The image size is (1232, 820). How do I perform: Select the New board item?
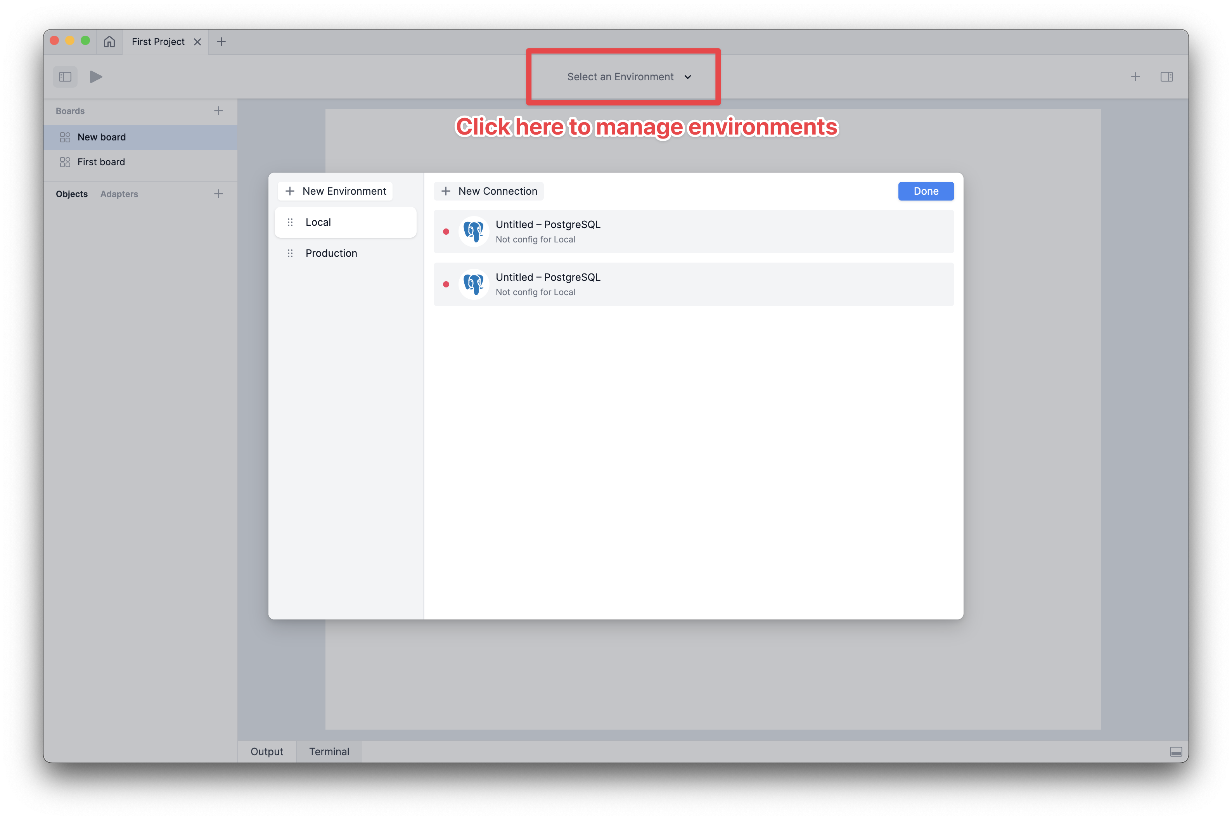click(102, 137)
